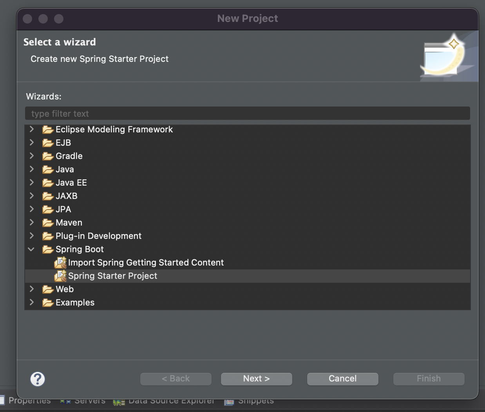Select the Eclipse Modeling Framework label
Viewport: 485px width, 412px height.
(114, 130)
